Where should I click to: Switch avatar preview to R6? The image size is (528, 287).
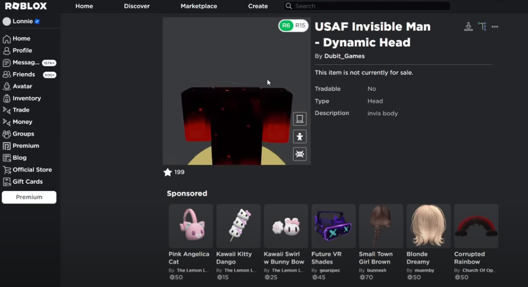pyautogui.click(x=286, y=25)
